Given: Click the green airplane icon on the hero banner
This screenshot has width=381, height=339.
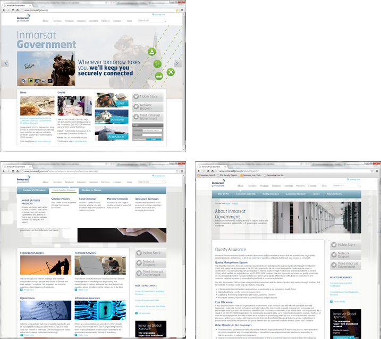Looking at the screenshot, I should pos(171,72).
